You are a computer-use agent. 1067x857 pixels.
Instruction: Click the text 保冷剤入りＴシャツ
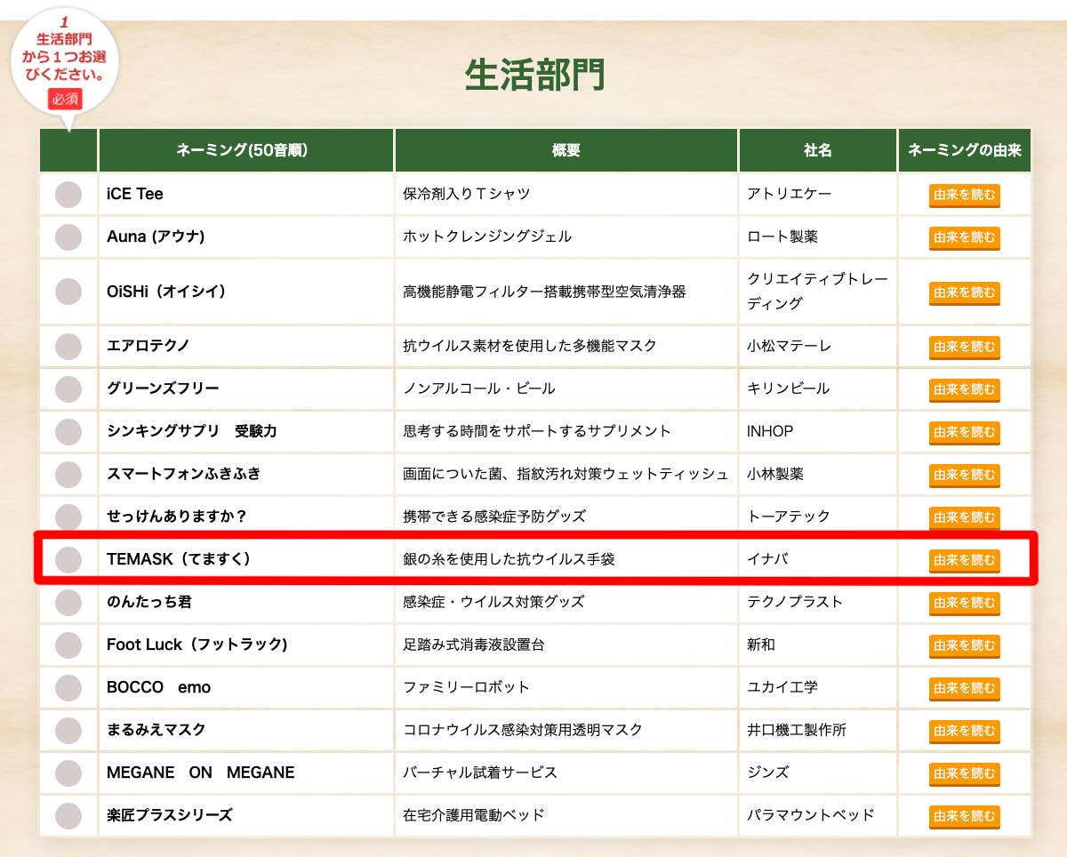point(467,194)
